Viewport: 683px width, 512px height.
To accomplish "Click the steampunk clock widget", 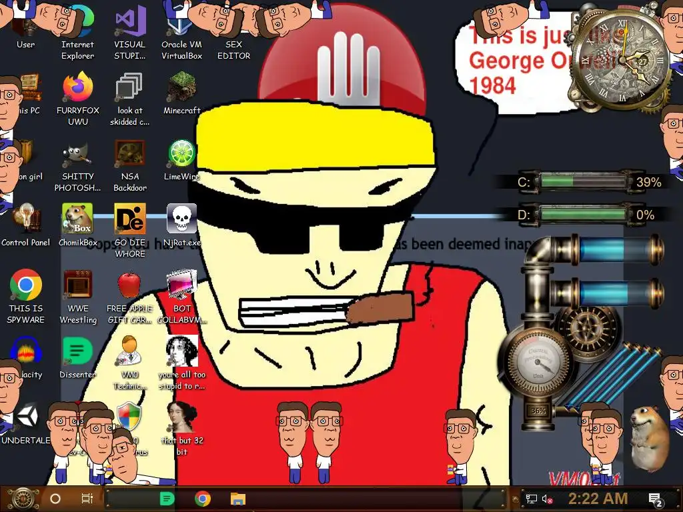I will pyautogui.click(x=622, y=61).
